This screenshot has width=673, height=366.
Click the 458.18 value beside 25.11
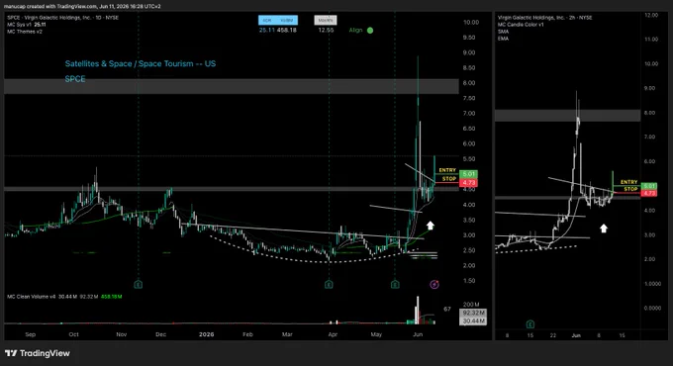(287, 30)
